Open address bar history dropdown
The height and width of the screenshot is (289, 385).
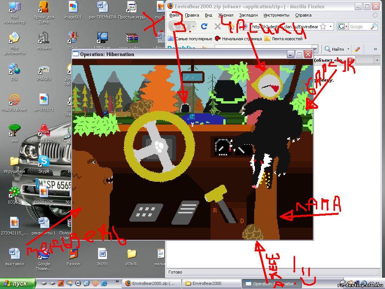click(330, 26)
